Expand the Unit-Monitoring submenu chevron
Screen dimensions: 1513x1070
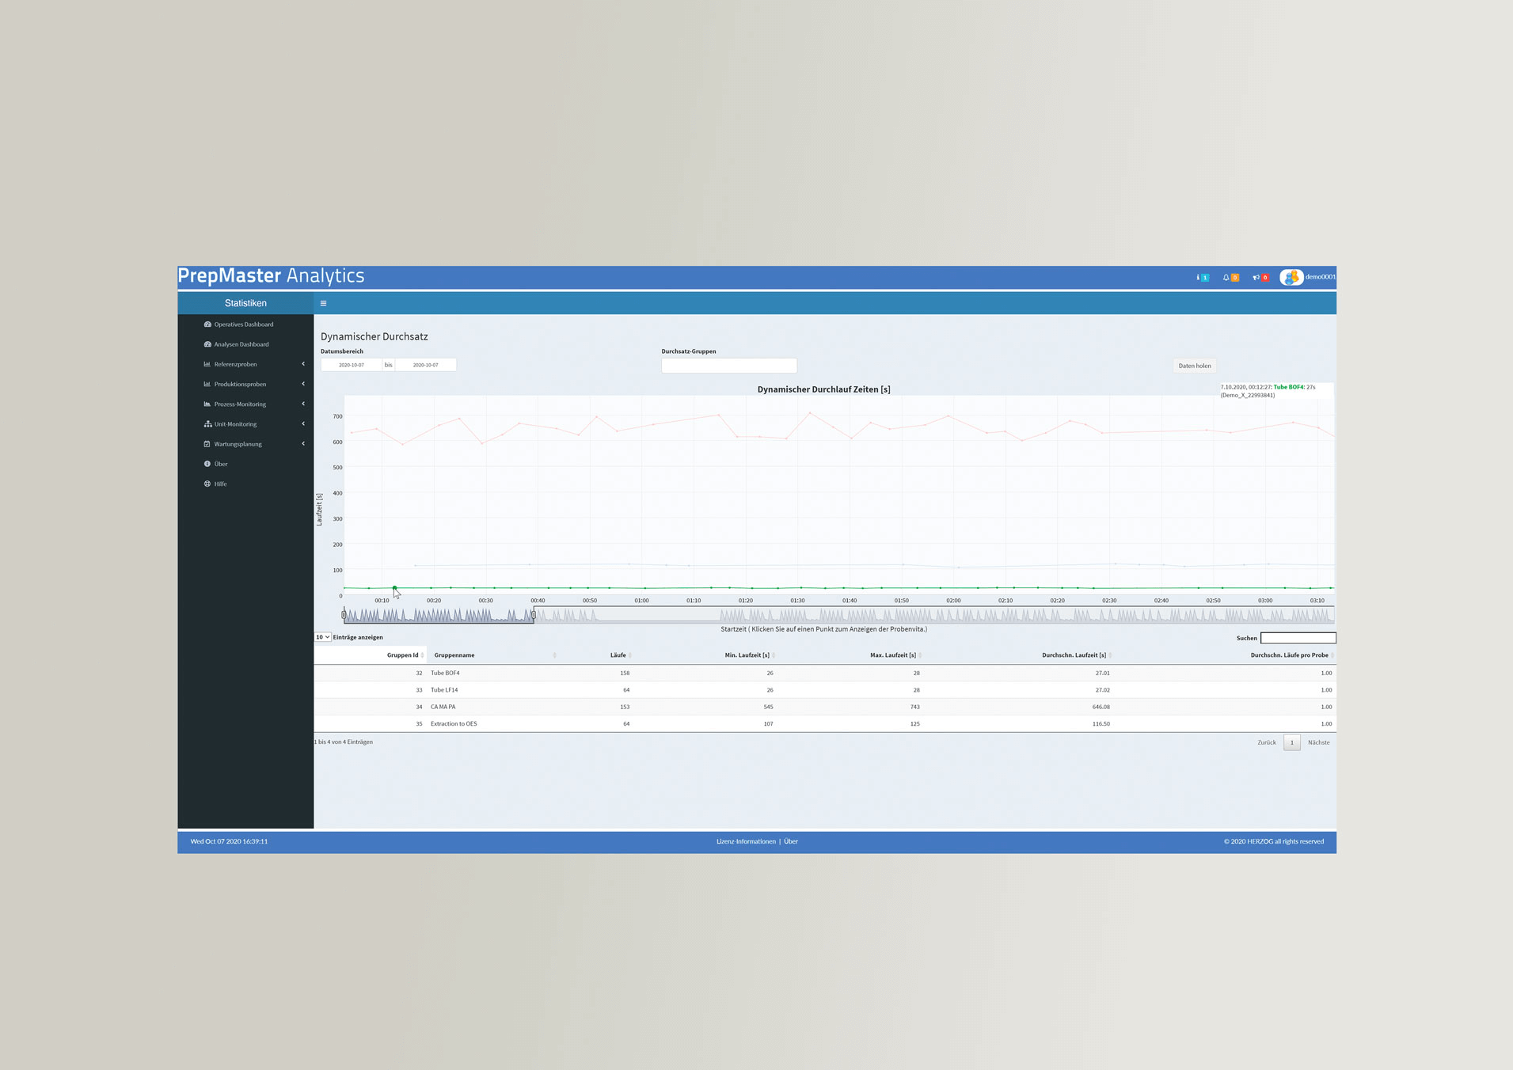tap(303, 424)
